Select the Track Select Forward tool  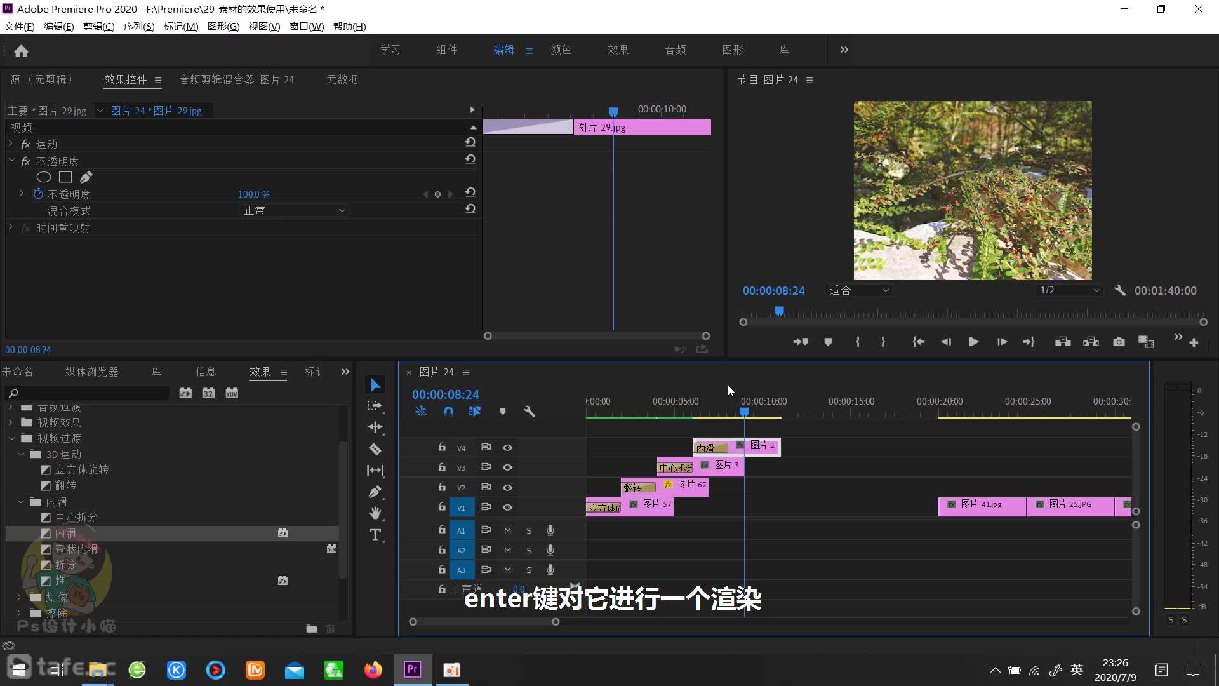click(x=375, y=405)
